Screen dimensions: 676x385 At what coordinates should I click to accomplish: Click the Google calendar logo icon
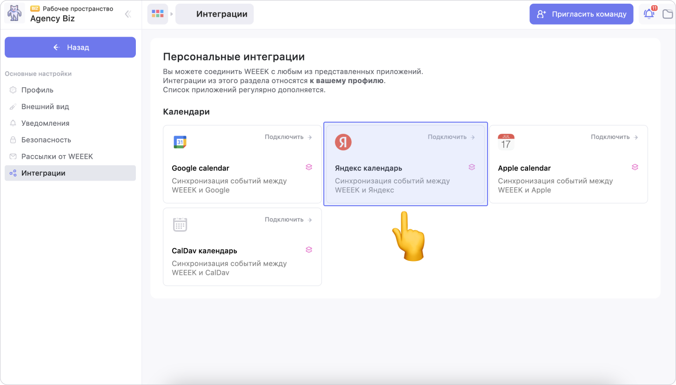click(x=180, y=142)
